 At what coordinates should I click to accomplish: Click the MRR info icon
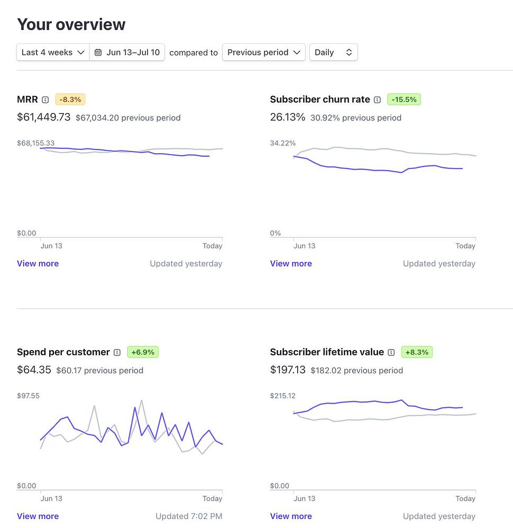click(45, 100)
